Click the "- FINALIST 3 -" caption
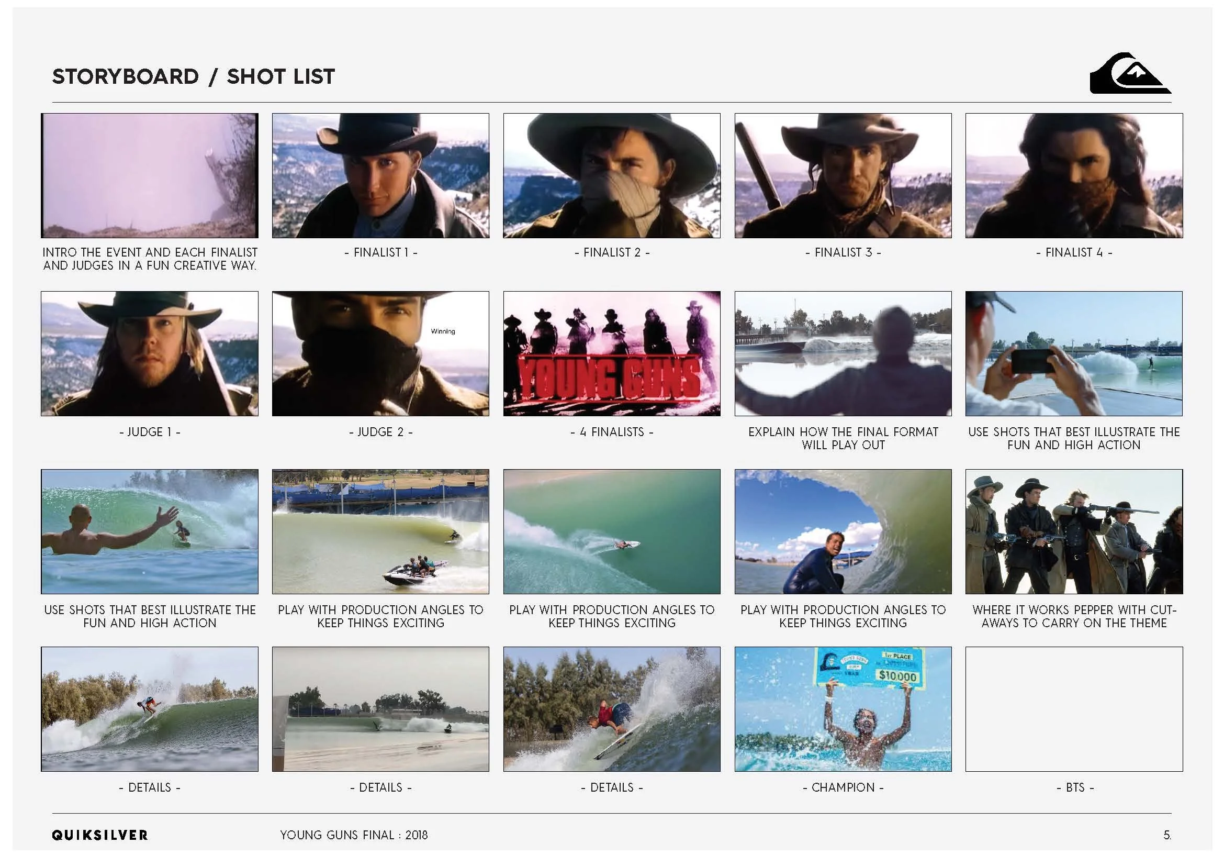 (x=843, y=252)
